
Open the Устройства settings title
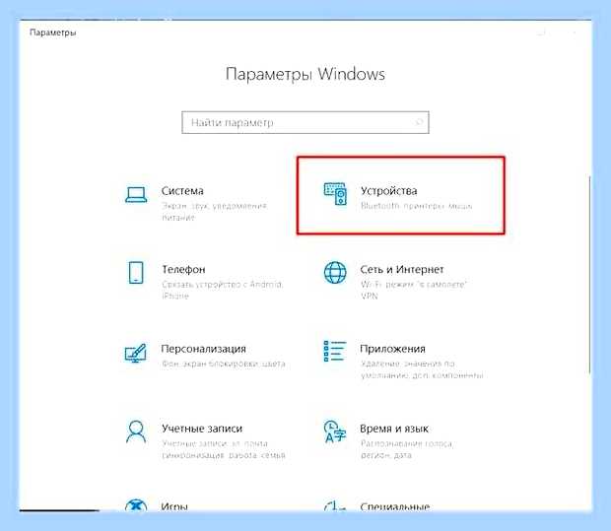389,191
